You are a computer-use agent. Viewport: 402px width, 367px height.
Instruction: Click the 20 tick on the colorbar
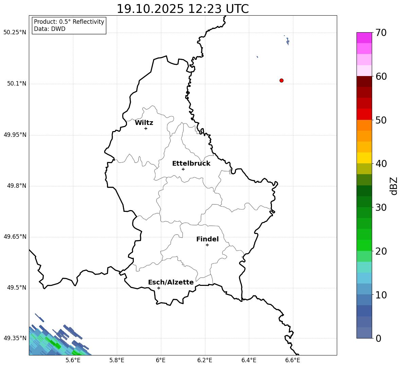pyautogui.click(x=381, y=251)
